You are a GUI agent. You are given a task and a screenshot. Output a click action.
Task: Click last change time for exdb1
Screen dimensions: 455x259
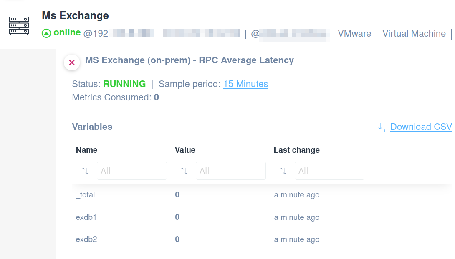pos(296,217)
